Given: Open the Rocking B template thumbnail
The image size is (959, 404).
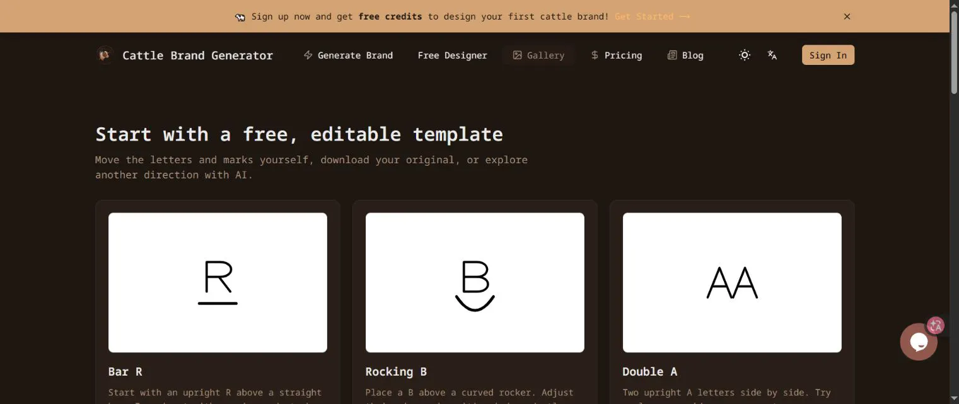Looking at the screenshot, I should point(475,282).
